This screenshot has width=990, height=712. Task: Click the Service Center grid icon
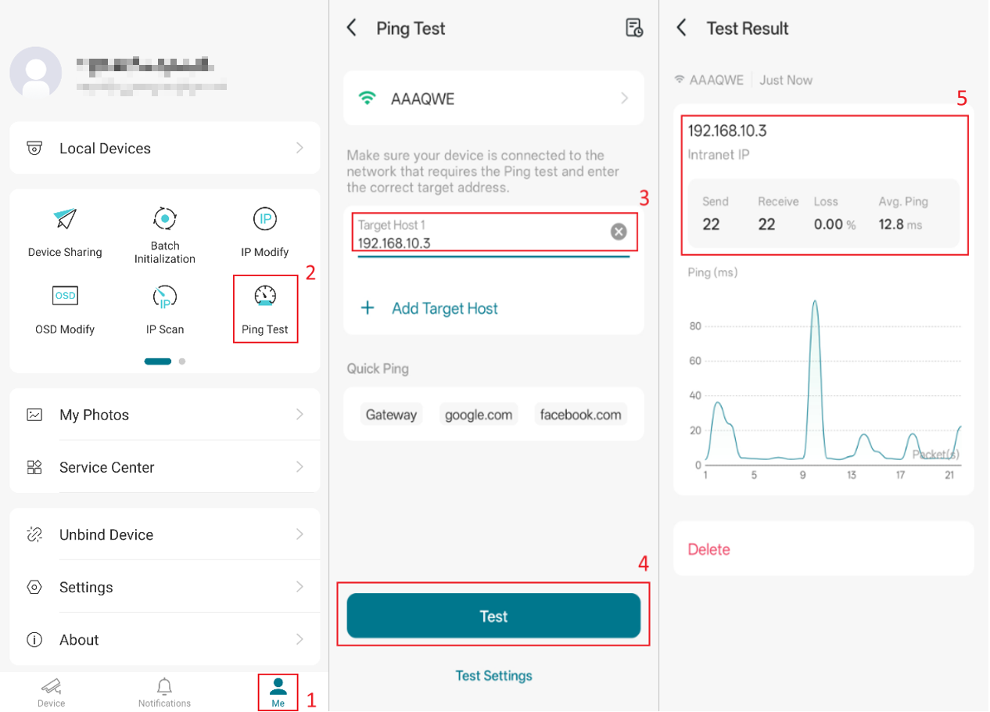[34, 467]
